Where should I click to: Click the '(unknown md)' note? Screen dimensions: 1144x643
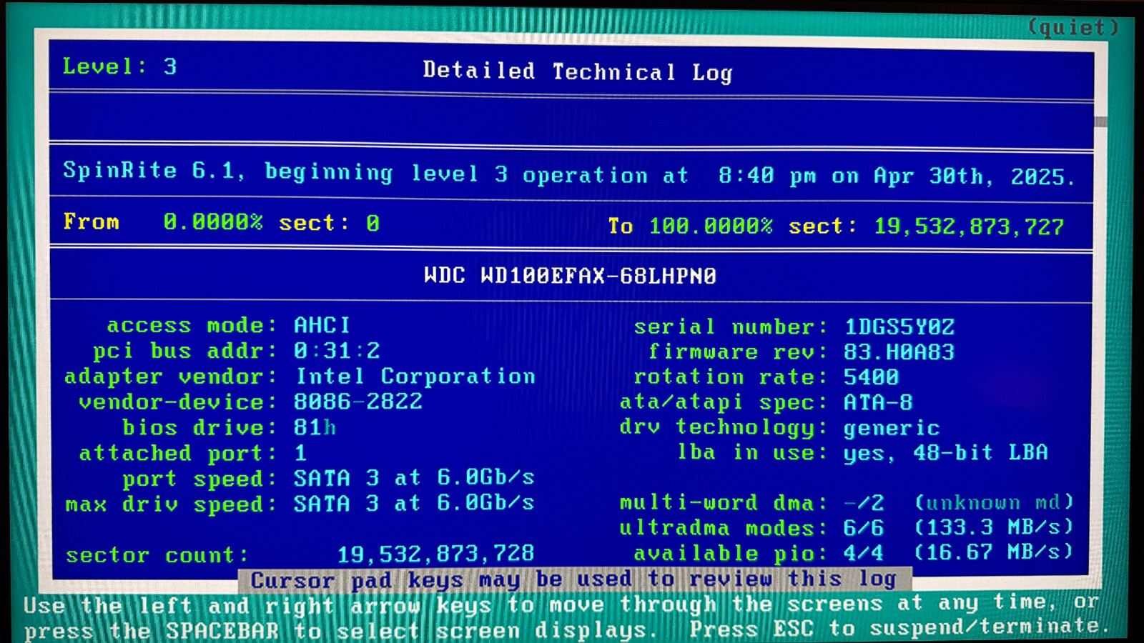coord(994,502)
